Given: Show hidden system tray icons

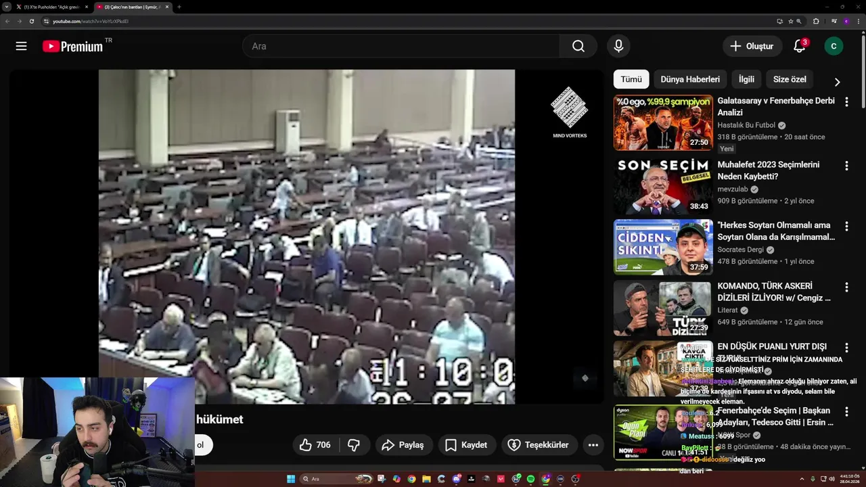Looking at the screenshot, I should point(802,479).
